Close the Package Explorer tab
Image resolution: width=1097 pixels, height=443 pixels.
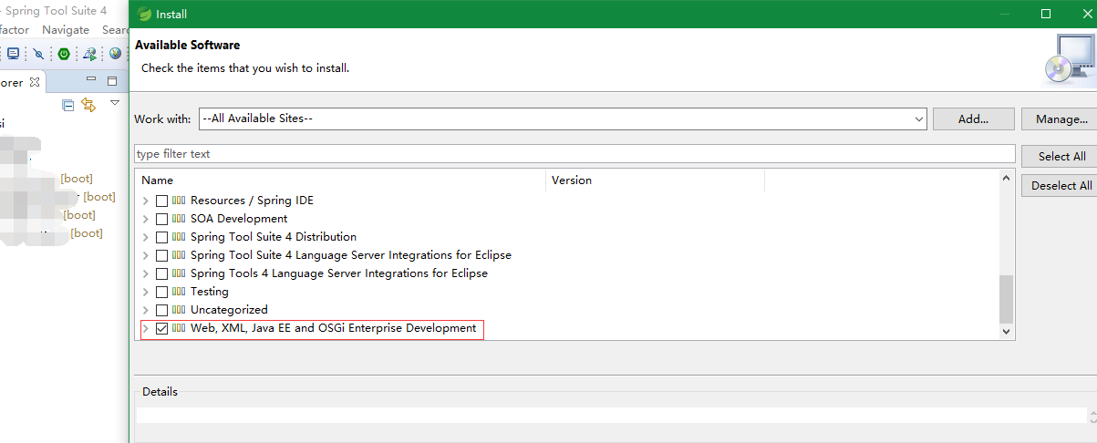tap(35, 82)
